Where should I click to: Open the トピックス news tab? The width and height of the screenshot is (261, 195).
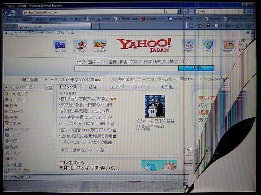(68, 87)
